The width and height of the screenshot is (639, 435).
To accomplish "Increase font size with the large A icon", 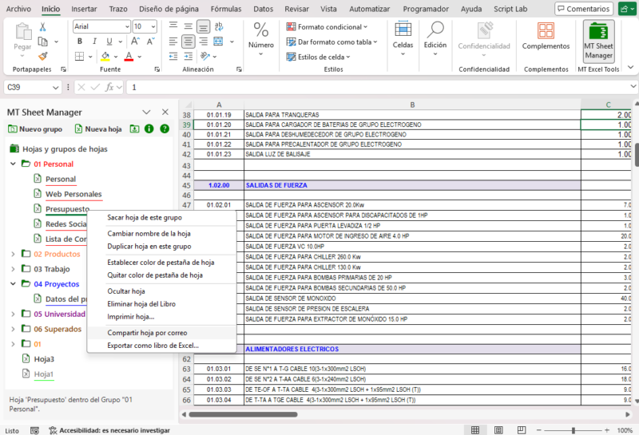I will click(135, 42).
